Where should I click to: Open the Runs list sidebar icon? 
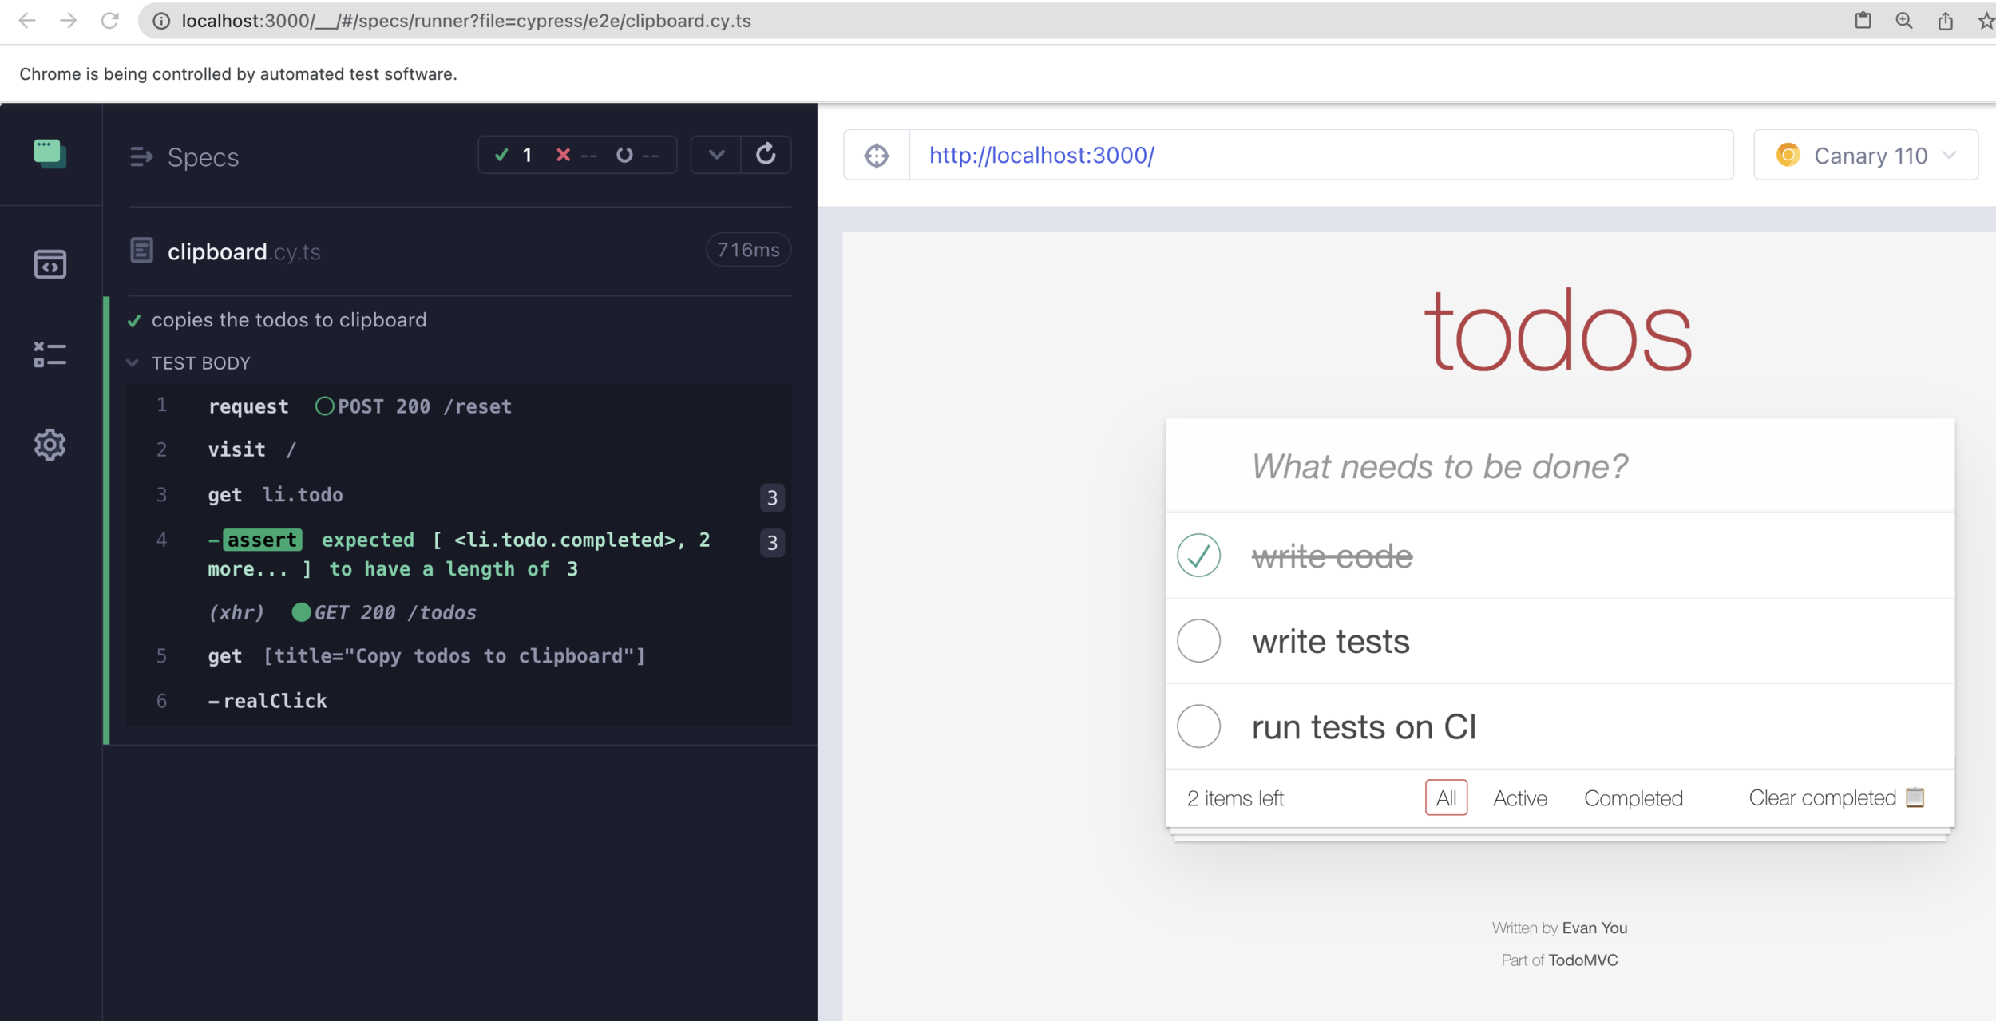pos(50,354)
